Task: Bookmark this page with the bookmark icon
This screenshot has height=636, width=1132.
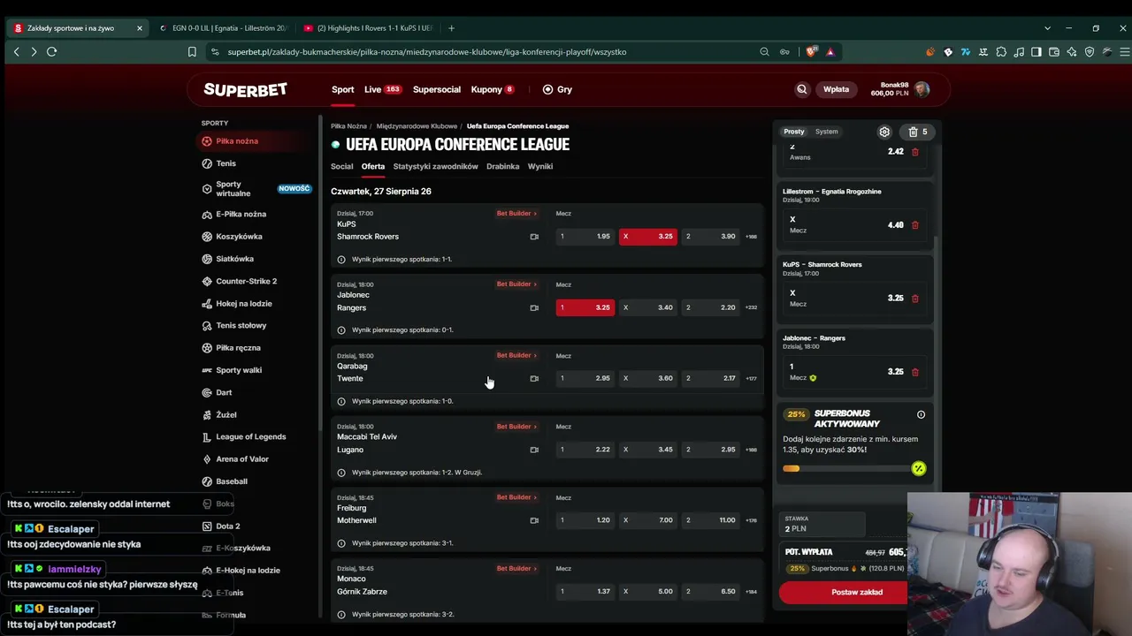Action: tap(192, 52)
